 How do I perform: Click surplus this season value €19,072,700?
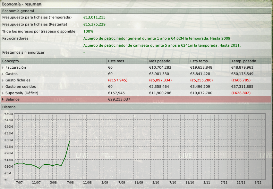(x=201, y=93)
